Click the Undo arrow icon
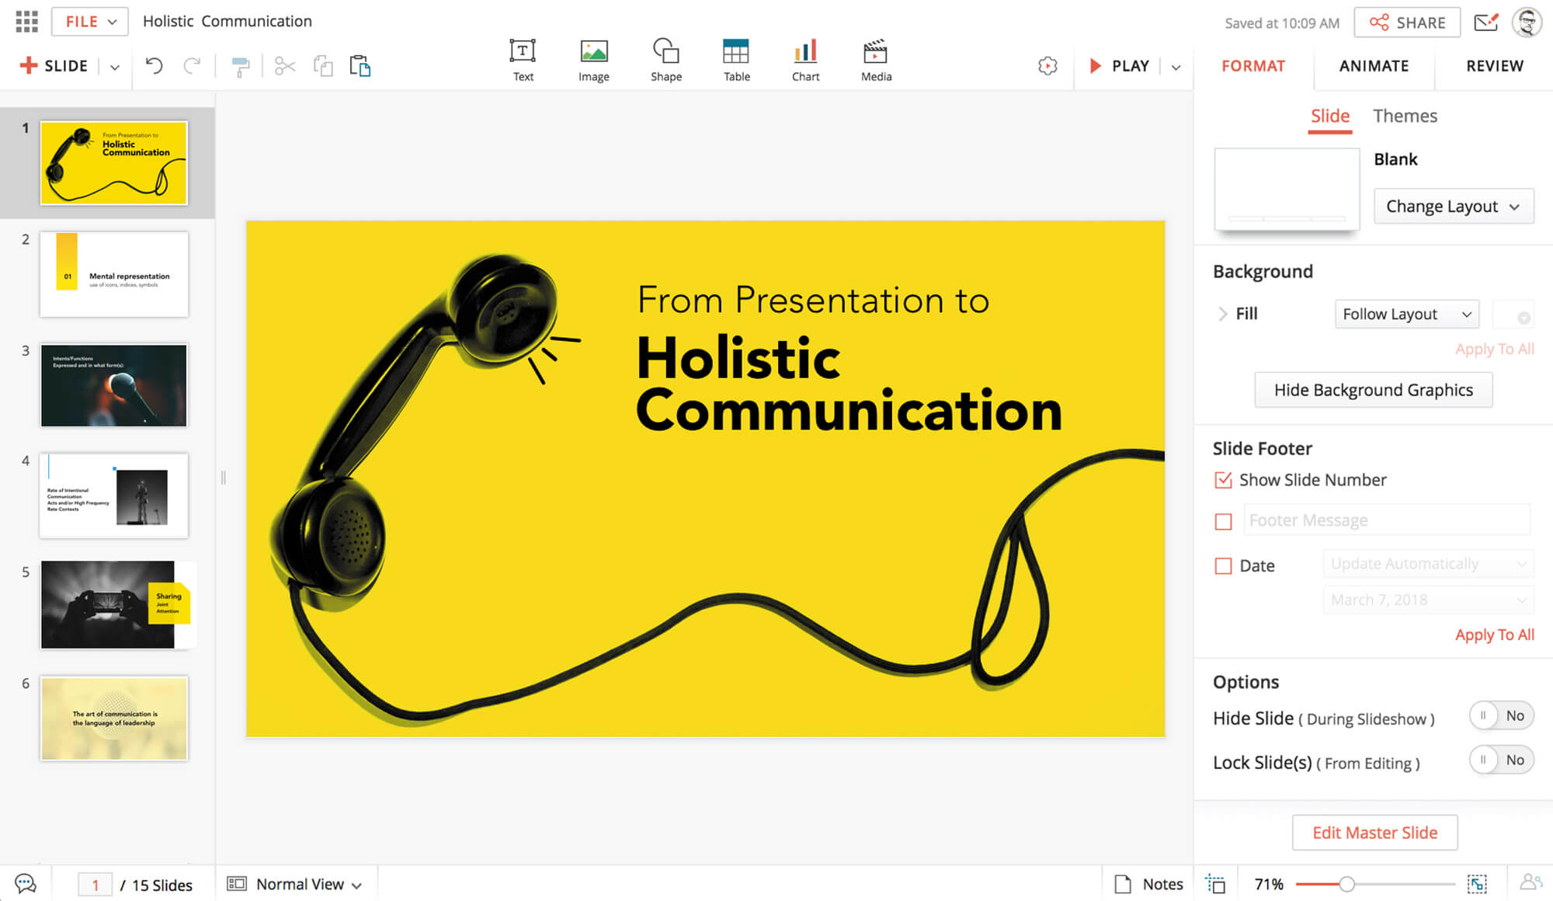1553x901 pixels. coord(154,66)
